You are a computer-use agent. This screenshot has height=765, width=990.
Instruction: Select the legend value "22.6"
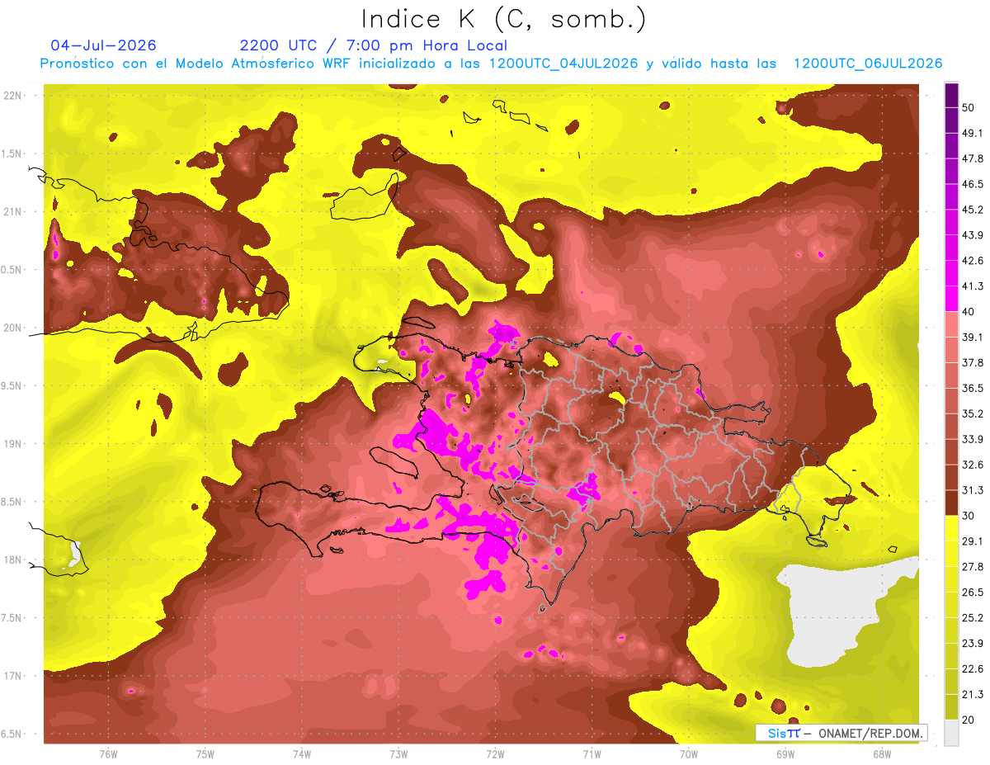[972, 669]
